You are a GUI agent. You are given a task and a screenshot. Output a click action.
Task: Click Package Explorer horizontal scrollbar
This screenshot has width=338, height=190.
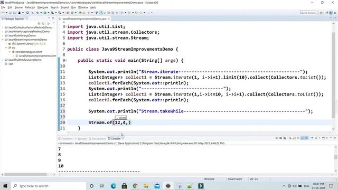click(25, 175)
